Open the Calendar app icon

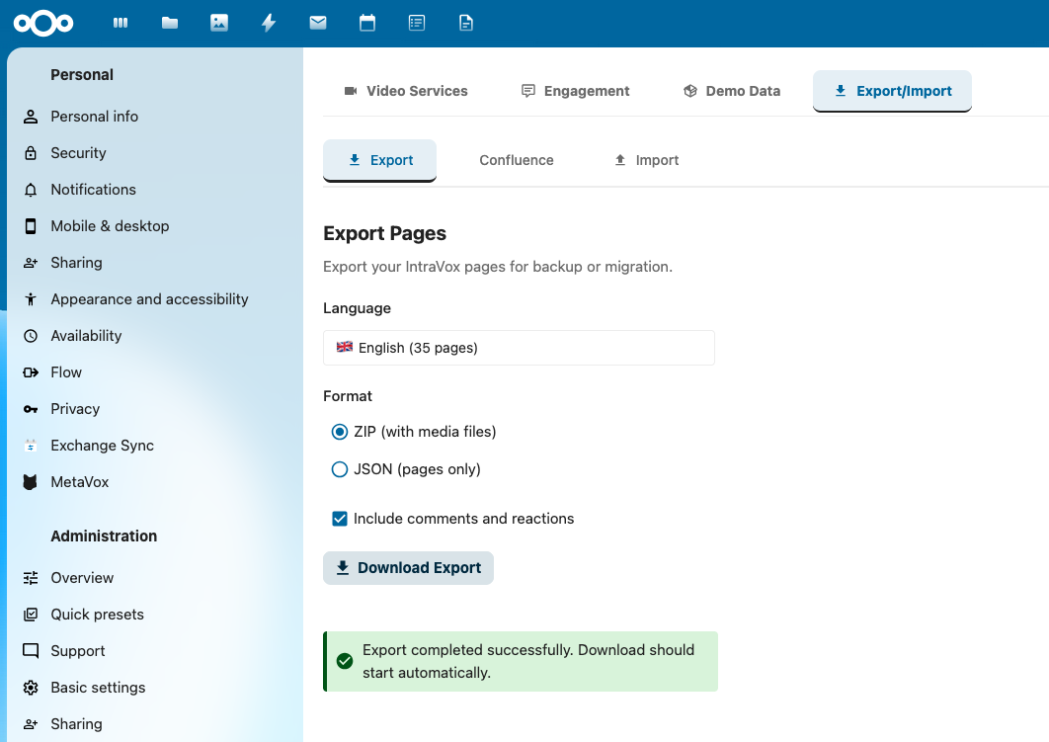(367, 23)
